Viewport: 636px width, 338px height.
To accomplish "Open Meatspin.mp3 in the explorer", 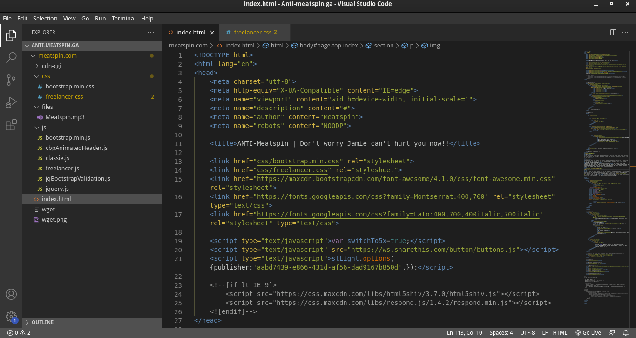I will tap(65, 117).
